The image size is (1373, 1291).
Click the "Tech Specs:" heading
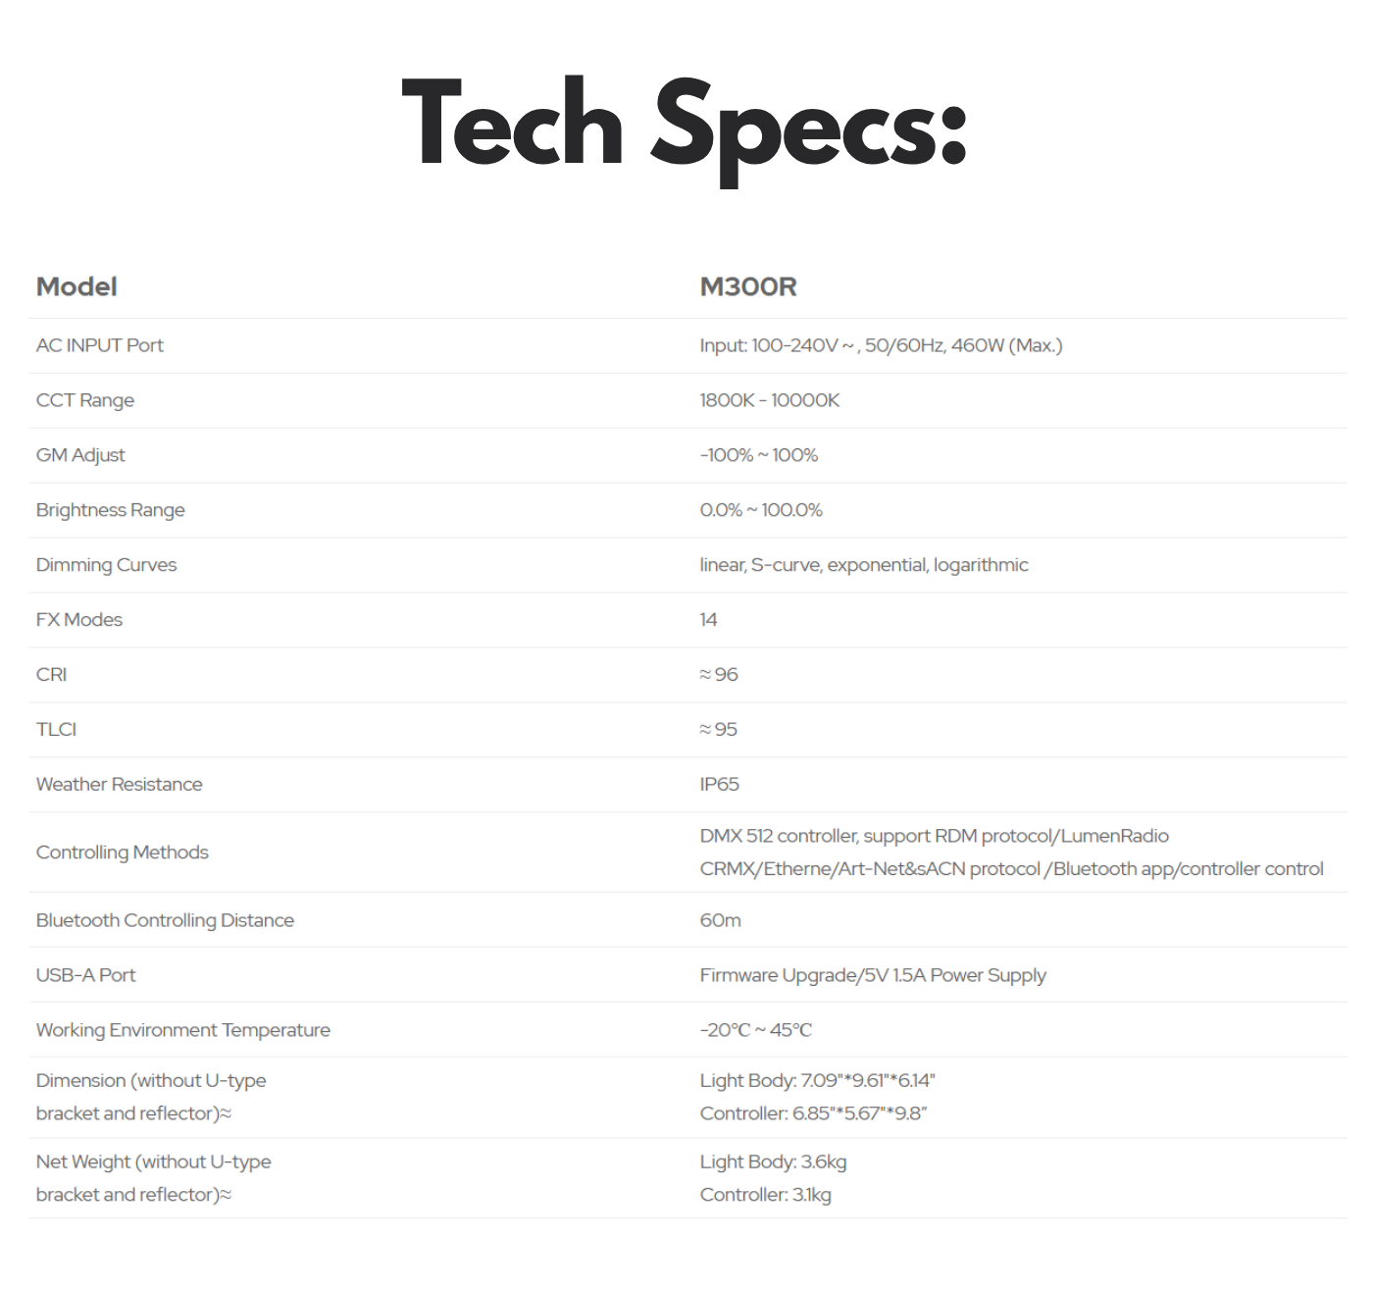(x=685, y=127)
